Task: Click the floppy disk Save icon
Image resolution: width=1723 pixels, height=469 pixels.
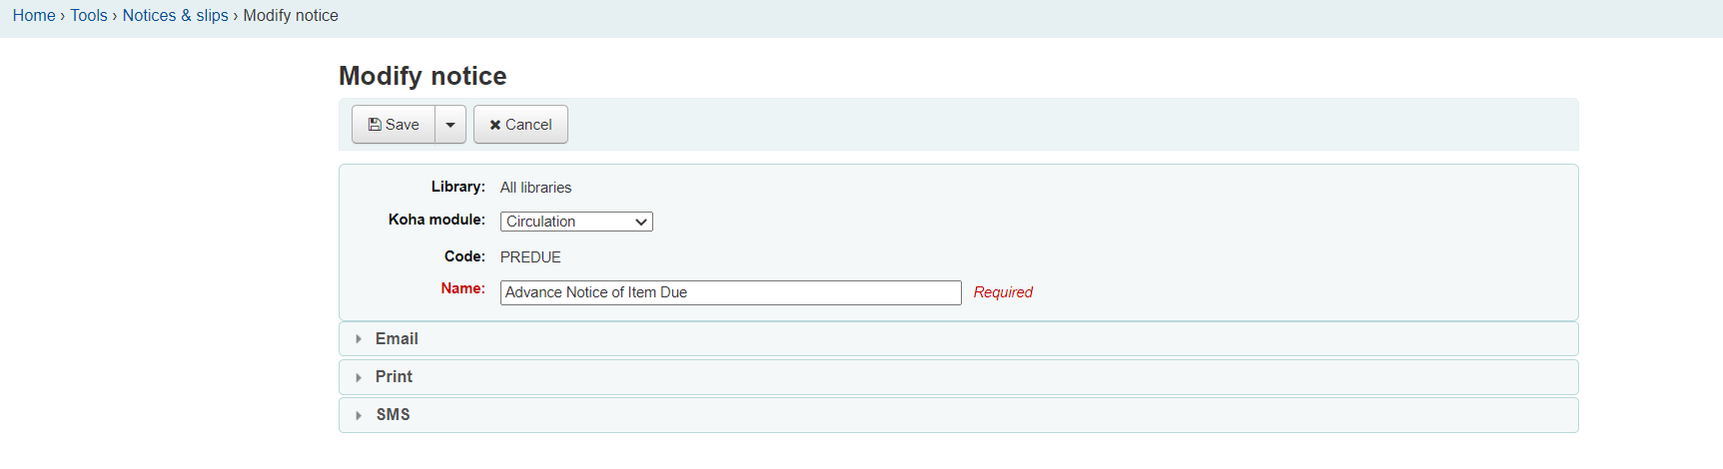Action: pos(375,125)
